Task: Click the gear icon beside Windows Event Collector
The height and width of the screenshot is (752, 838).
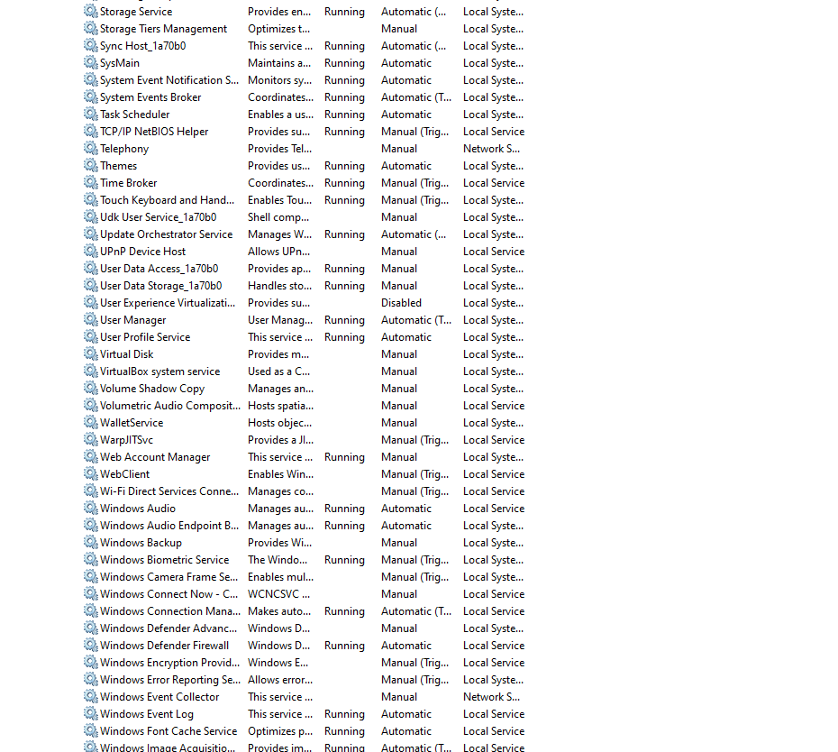Action: tap(91, 696)
